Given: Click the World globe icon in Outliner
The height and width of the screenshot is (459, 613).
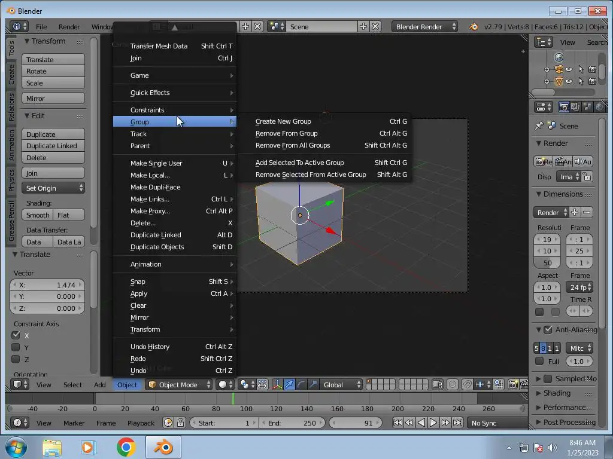Looking at the screenshot, I should coord(559,57).
